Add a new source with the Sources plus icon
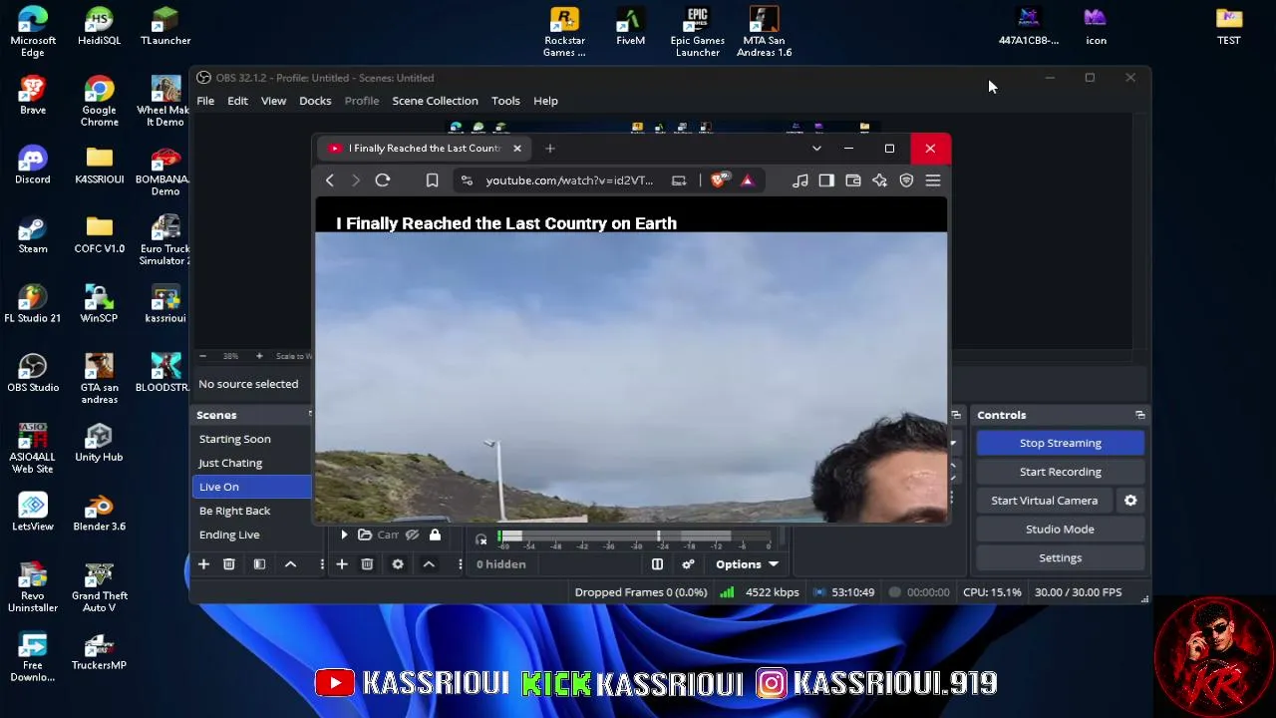The image size is (1276, 718). pyautogui.click(x=342, y=564)
